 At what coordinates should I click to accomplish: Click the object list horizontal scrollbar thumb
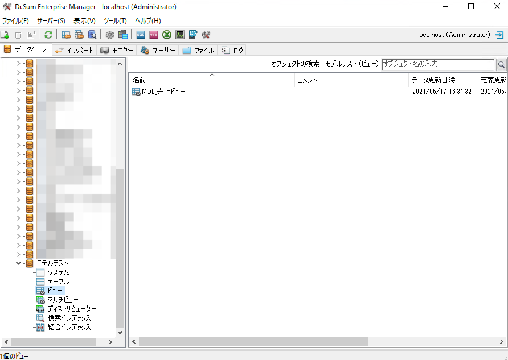(x=253, y=341)
